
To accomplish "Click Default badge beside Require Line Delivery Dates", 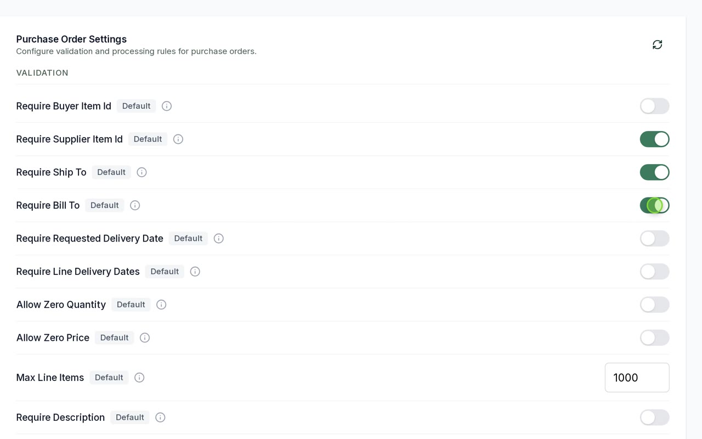I will click(165, 272).
